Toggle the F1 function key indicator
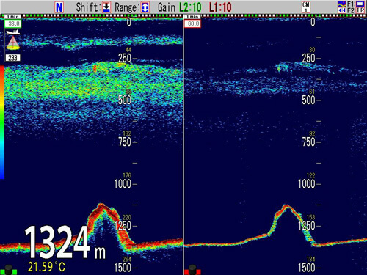 [x=356, y=4]
